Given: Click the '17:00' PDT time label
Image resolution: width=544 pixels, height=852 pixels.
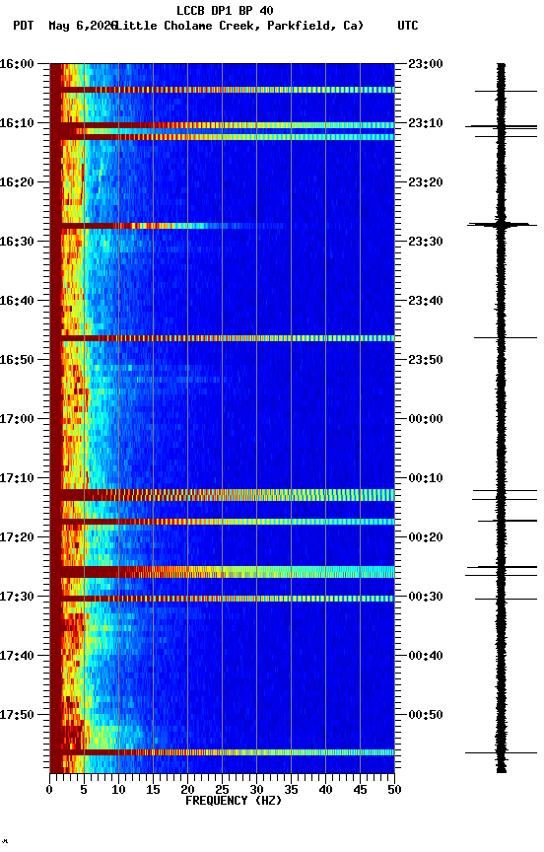Looking at the screenshot, I should click(x=17, y=419).
